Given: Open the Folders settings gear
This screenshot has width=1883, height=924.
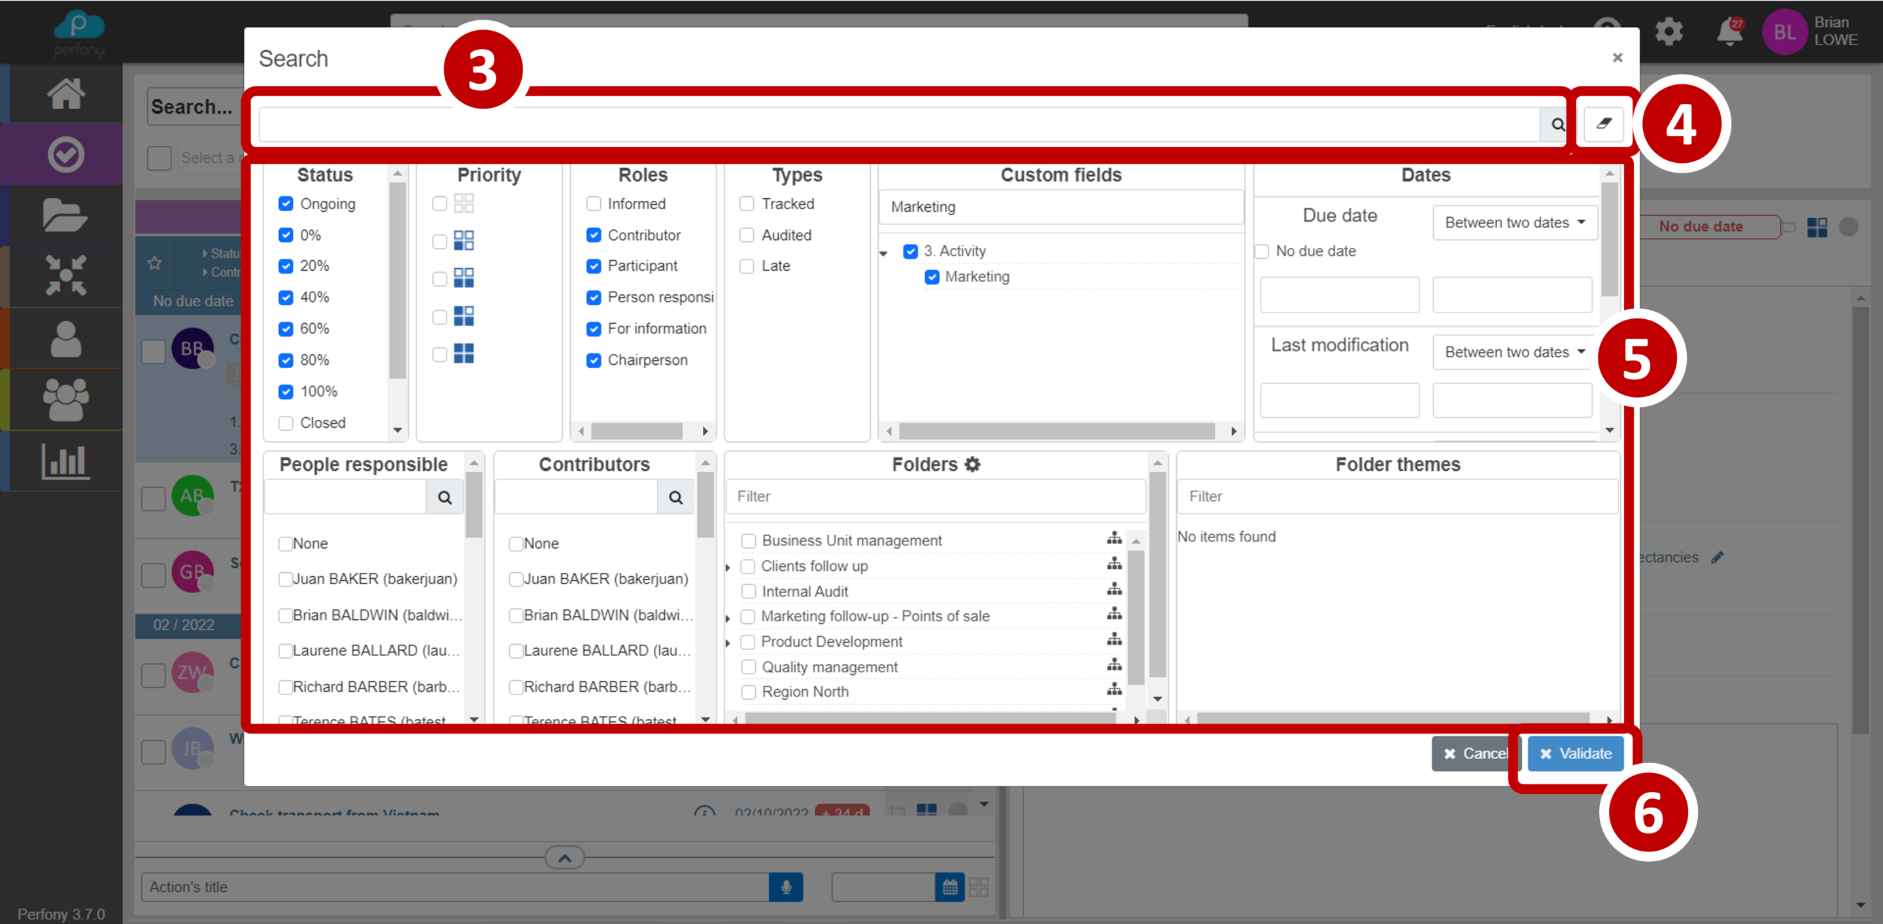Looking at the screenshot, I should tap(972, 464).
